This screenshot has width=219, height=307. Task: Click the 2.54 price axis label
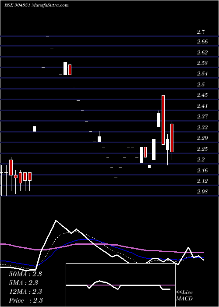202,74
